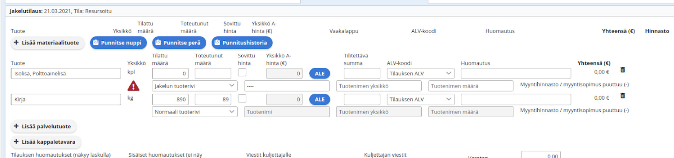Delete the Isolisä, Polttoainelisä row with trash icon
The height and width of the screenshot is (158, 674).
(622, 70)
